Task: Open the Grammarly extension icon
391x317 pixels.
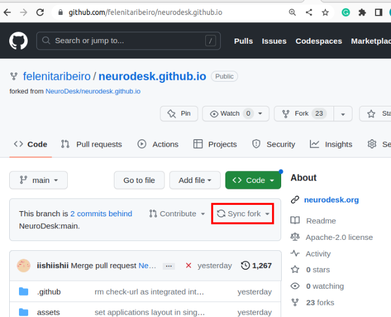Action: tap(346, 12)
